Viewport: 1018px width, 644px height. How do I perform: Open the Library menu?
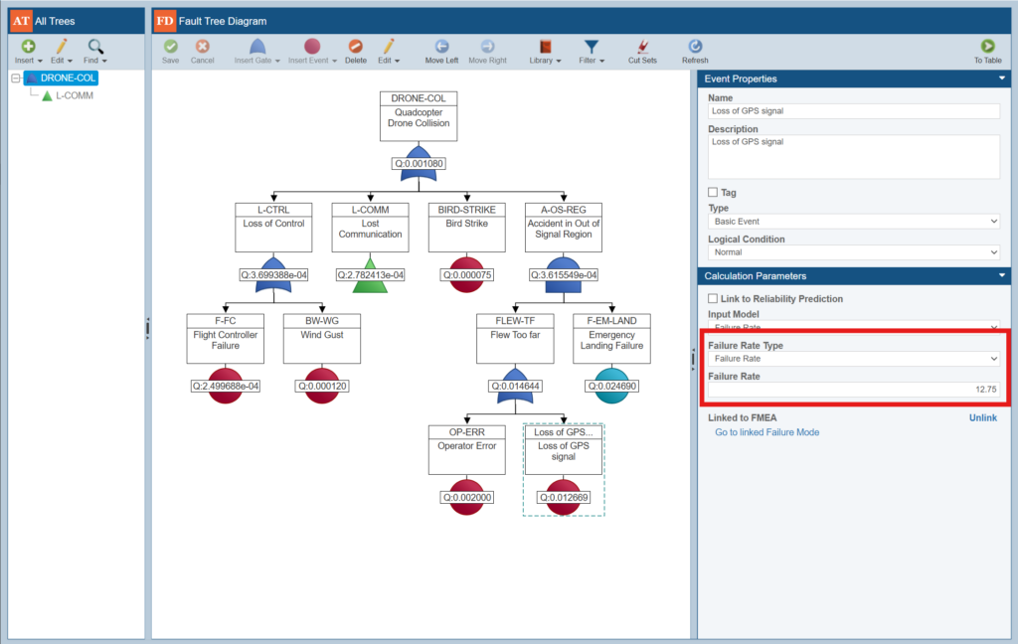[x=545, y=52]
